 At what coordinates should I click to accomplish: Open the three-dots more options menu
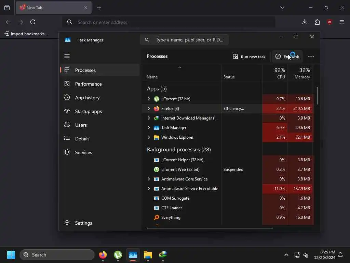pyautogui.click(x=311, y=57)
